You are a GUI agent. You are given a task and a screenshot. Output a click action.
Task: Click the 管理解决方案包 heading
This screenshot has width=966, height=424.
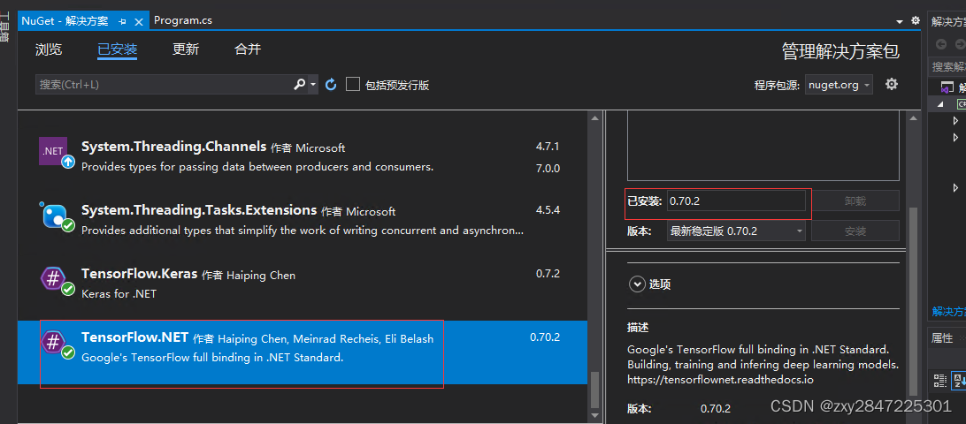click(840, 51)
